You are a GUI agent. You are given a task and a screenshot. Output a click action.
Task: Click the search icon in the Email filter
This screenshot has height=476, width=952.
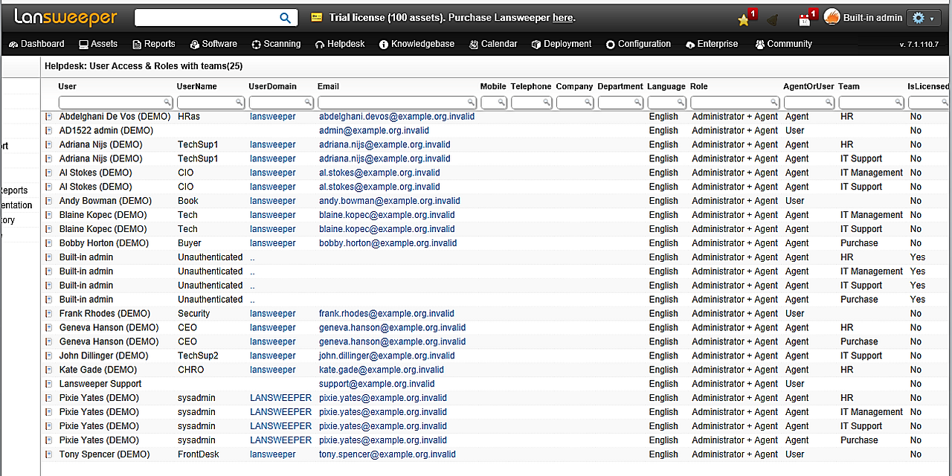point(469,102)
